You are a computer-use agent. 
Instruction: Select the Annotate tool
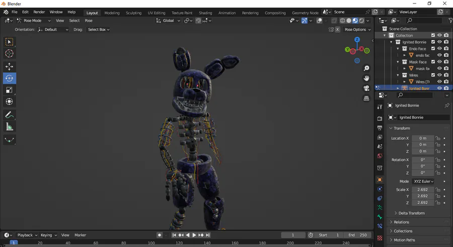tap(9, 115)
